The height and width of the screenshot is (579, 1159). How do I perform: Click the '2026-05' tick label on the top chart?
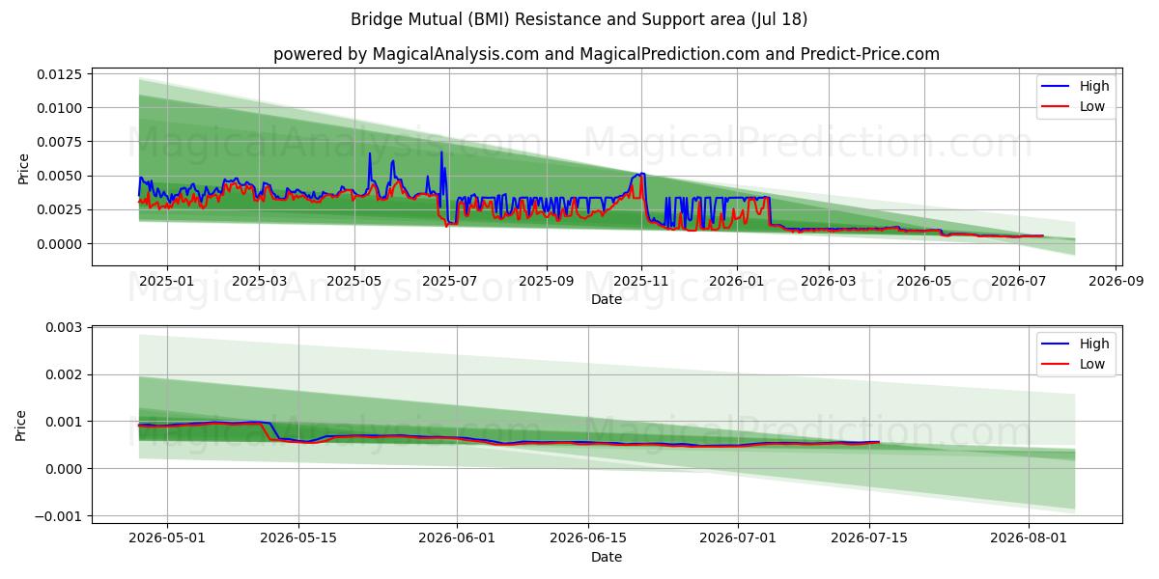[924, 281]
